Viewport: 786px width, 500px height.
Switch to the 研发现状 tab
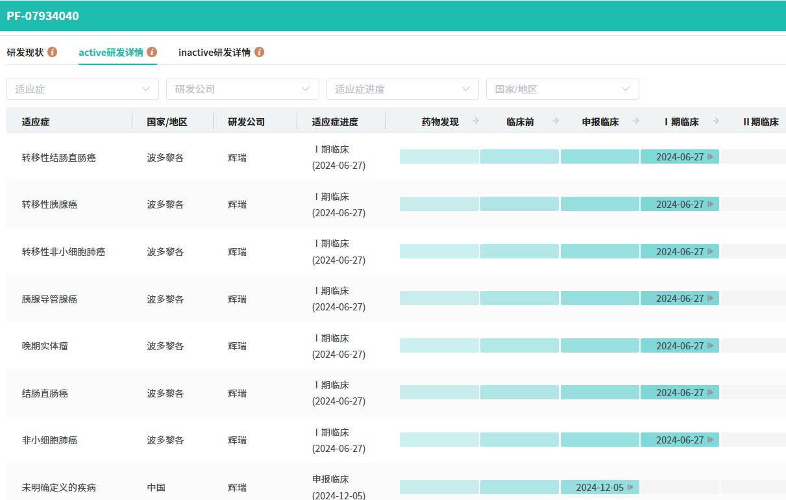[25, 52]
